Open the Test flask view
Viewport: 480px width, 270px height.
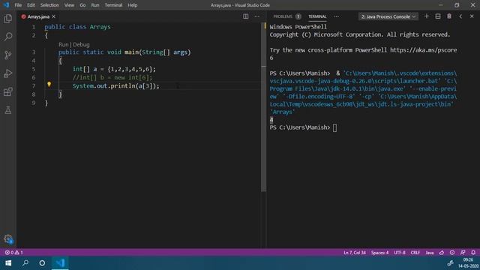pos(8,110)
